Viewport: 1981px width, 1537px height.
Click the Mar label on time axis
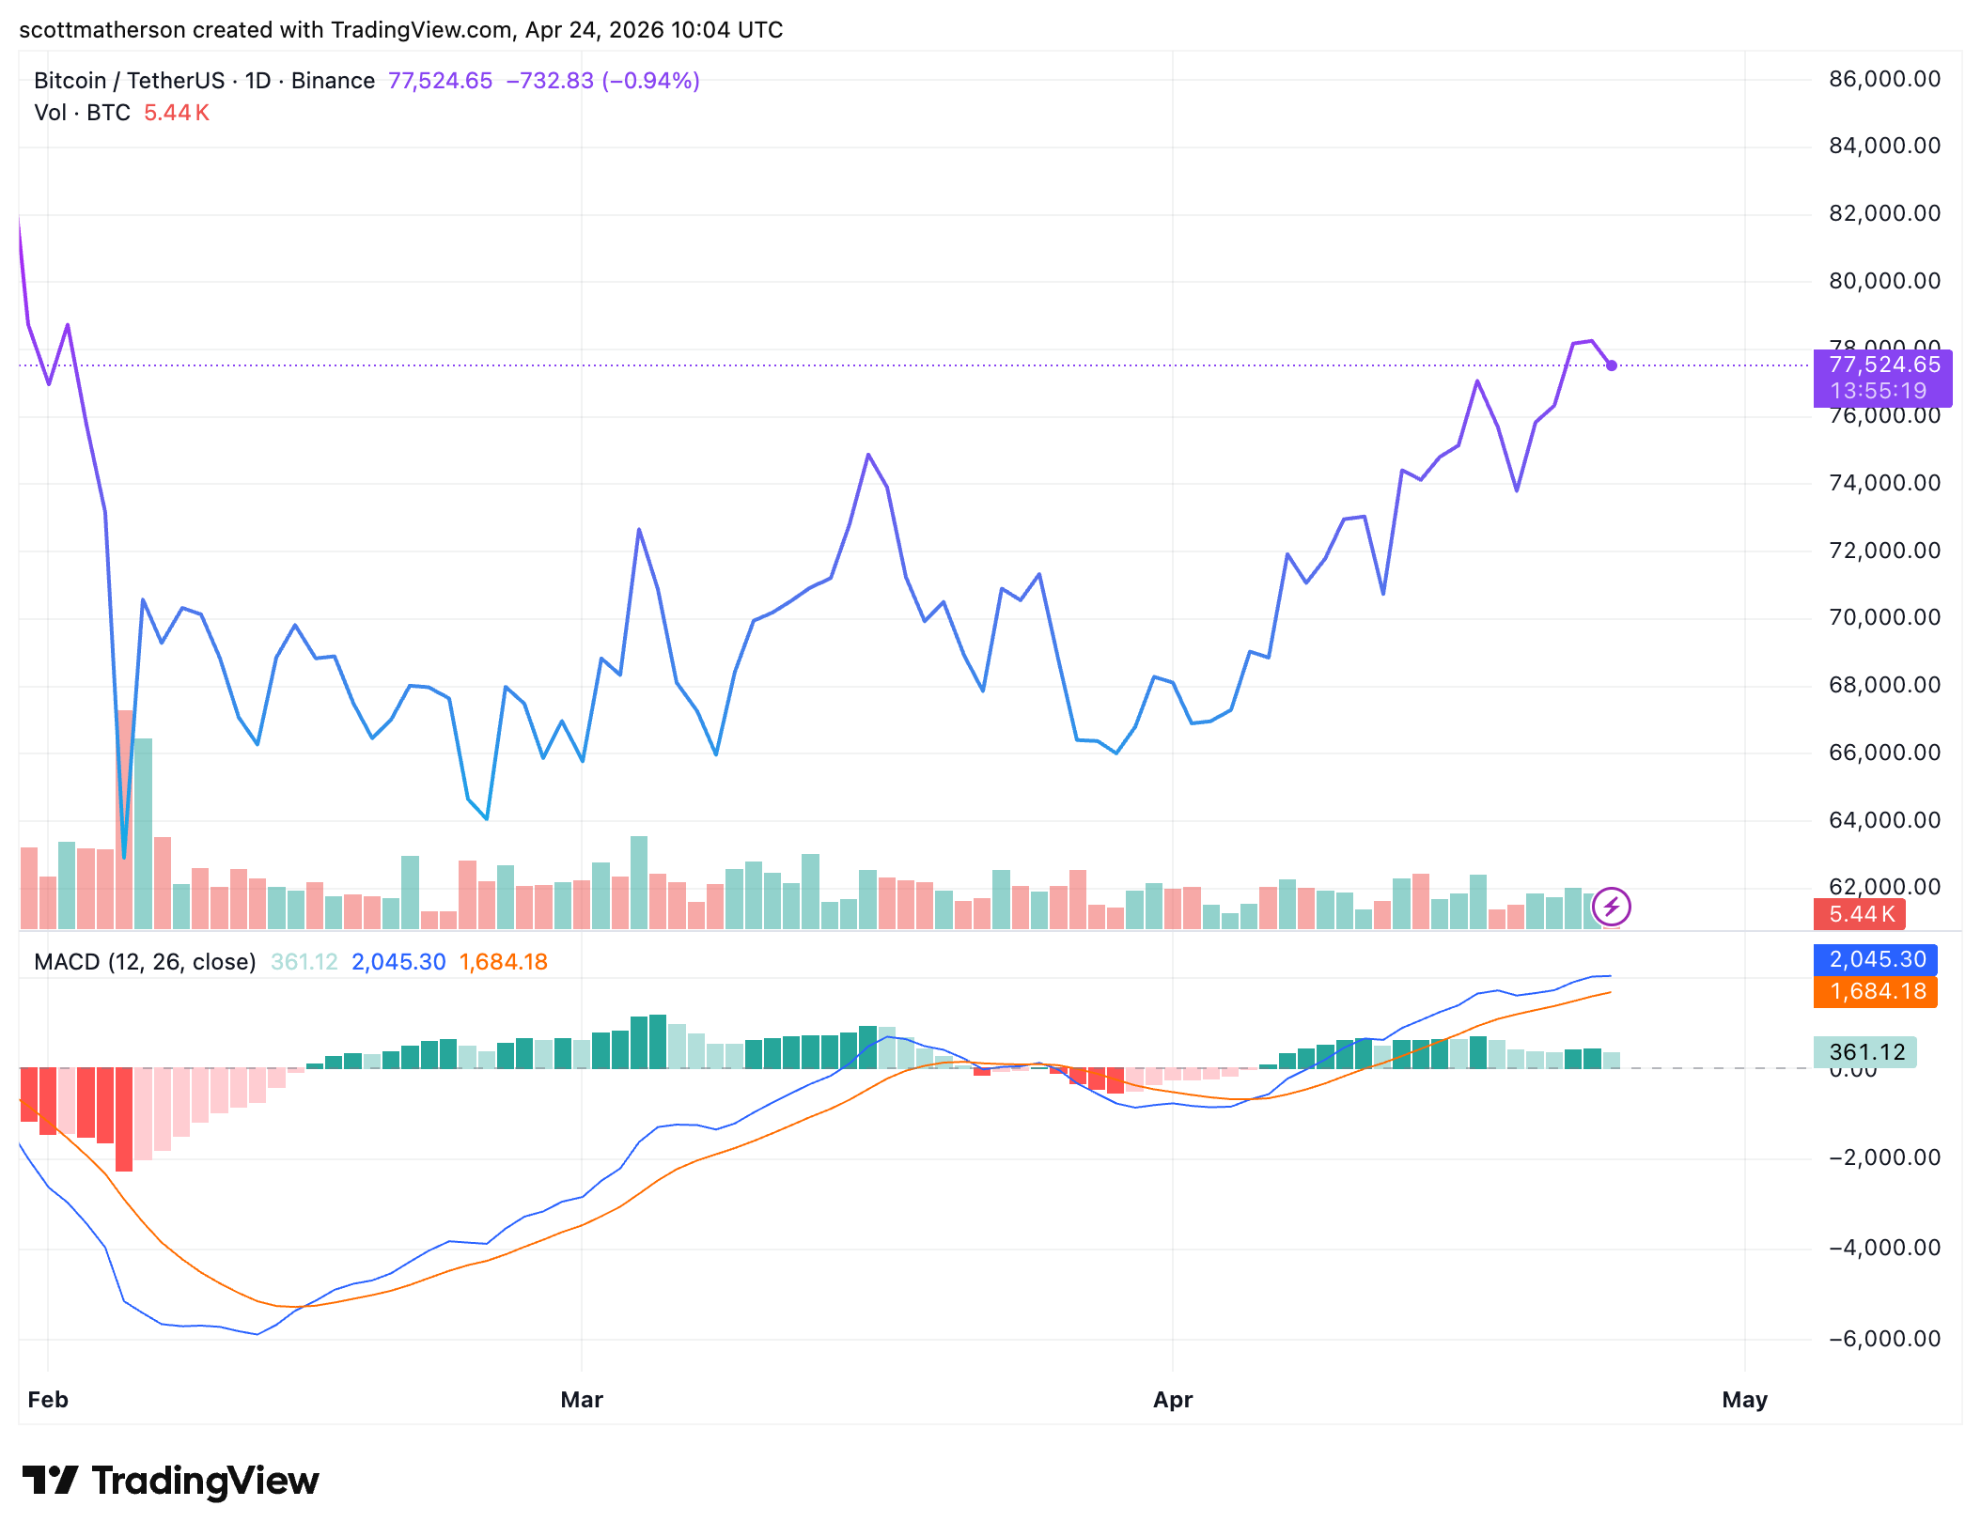[x=582, y=1400]
